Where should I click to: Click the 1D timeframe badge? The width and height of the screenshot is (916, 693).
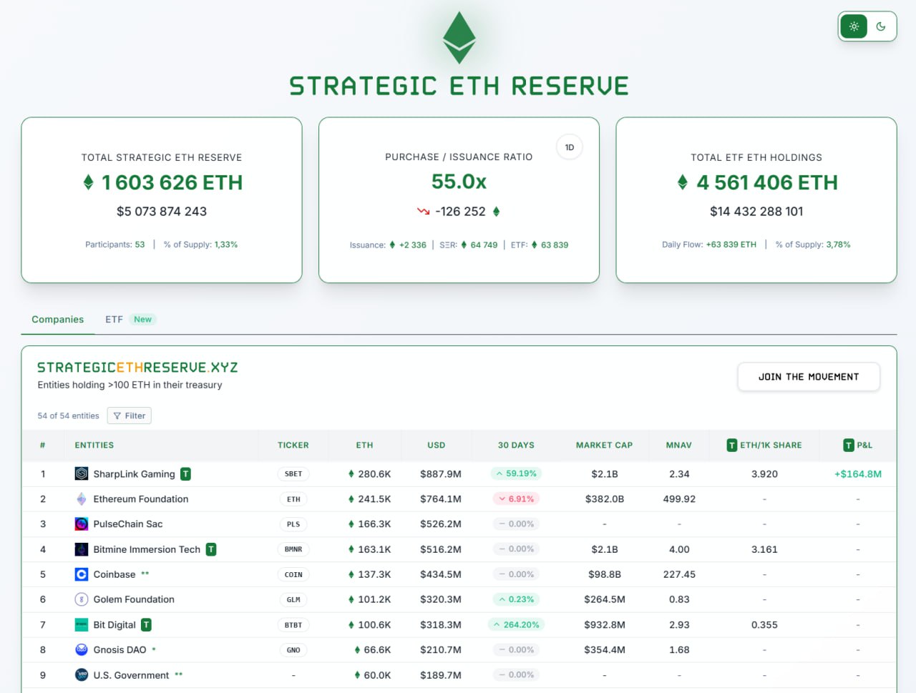[x=570, y=147]
